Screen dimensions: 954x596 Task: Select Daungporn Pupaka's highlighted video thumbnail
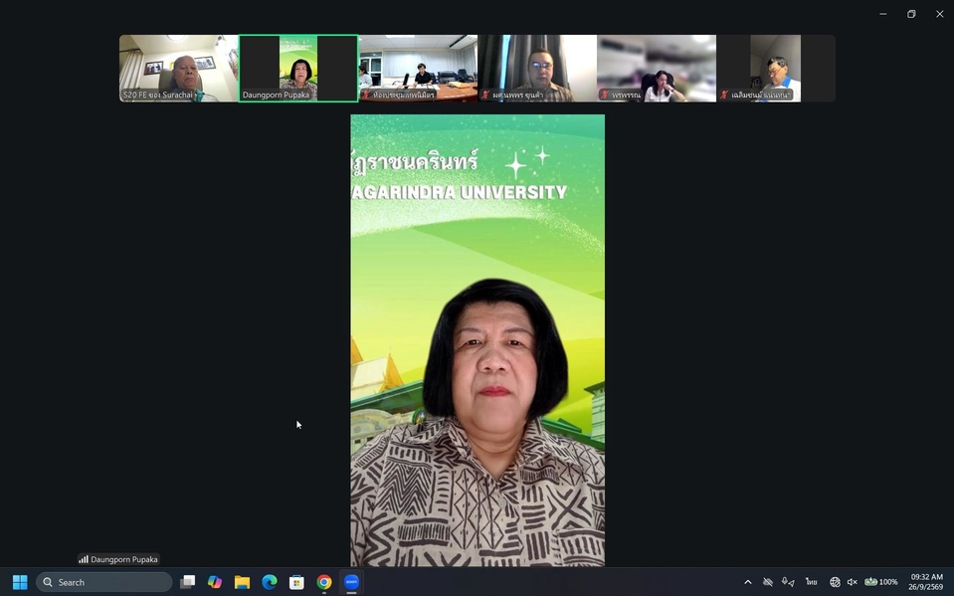pos(298,69)
